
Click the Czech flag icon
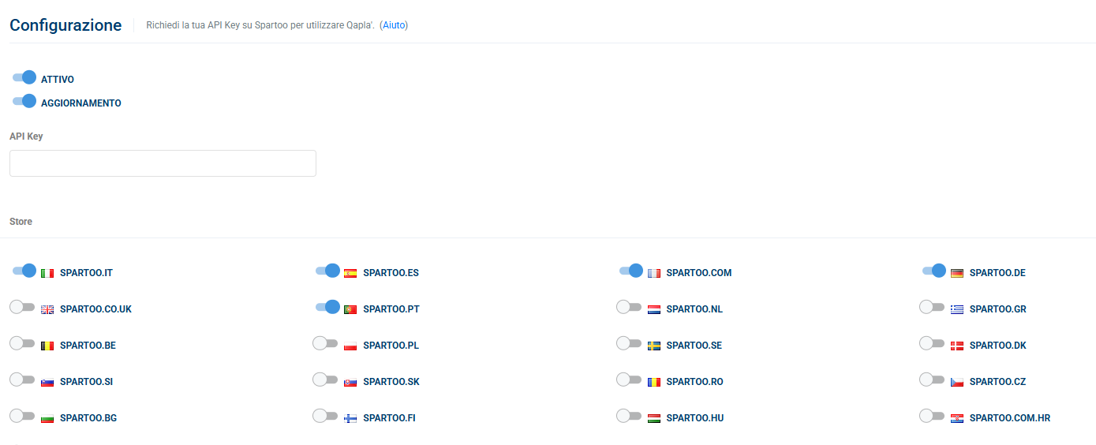957,382
